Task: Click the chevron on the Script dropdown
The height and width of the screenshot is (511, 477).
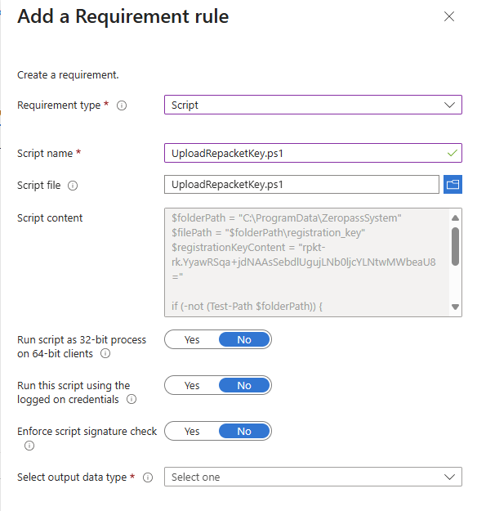Action: [450, 105]
